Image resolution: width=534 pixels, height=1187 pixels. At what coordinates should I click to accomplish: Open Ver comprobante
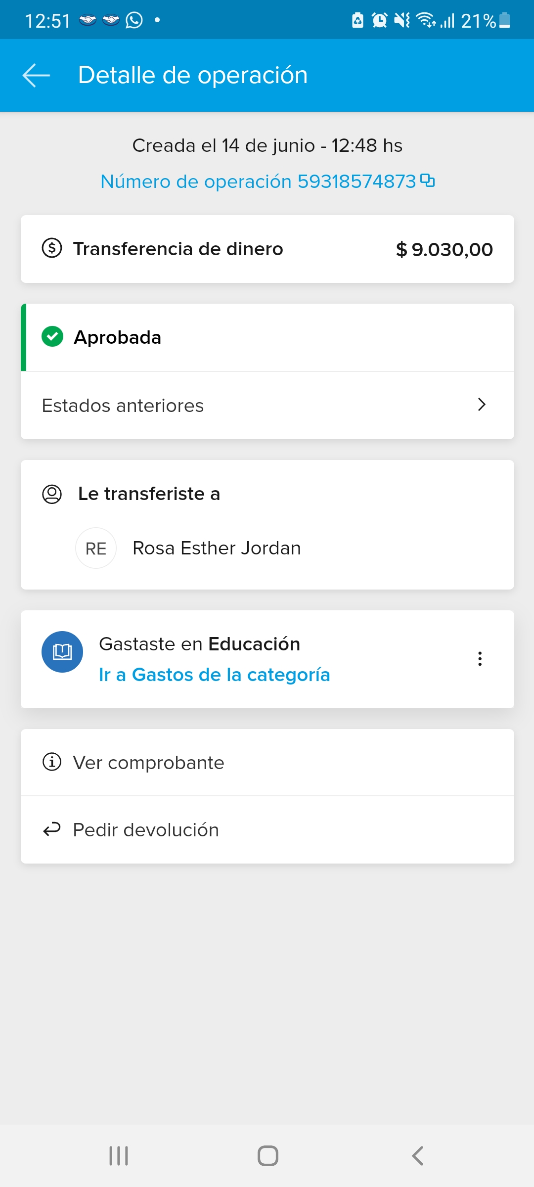[149, 763]
